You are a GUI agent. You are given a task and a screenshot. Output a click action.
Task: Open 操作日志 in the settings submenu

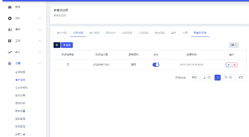point(20,103)
